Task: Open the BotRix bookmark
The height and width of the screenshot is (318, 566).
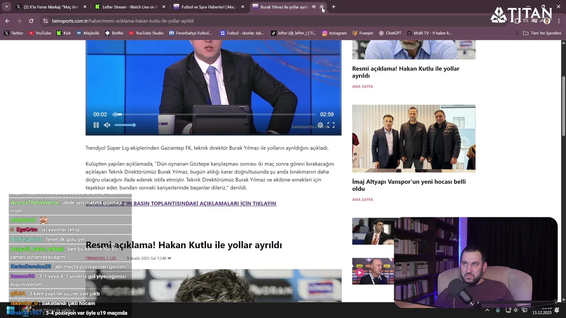Action: 114,33
